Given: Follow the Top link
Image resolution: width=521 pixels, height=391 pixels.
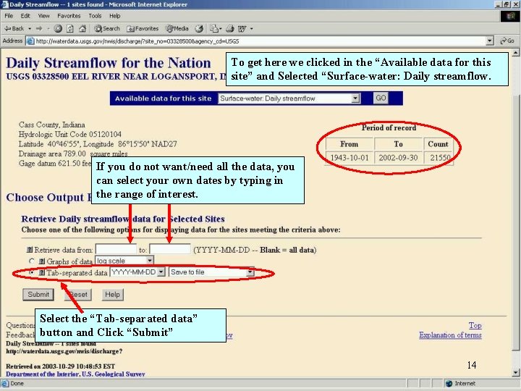Looking at the screenshot, I should coord(475,325).
